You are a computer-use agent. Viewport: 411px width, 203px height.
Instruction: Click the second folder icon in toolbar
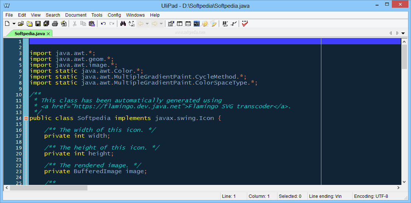(30, 24)
